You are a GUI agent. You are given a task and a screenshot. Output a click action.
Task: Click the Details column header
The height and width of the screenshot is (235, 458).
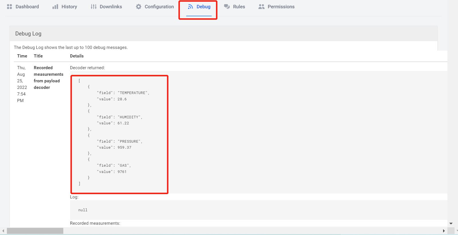77,56
